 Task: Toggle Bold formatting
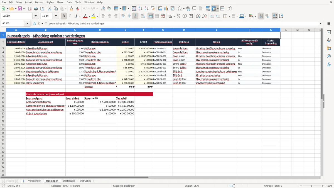click(63, 16)
